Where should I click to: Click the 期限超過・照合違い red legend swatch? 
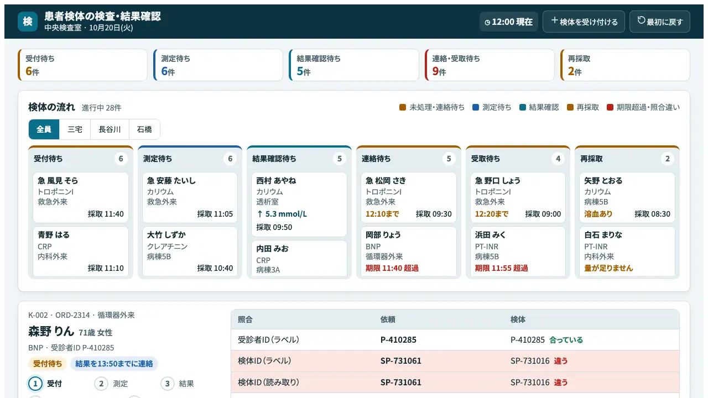[x=610, y=107]
